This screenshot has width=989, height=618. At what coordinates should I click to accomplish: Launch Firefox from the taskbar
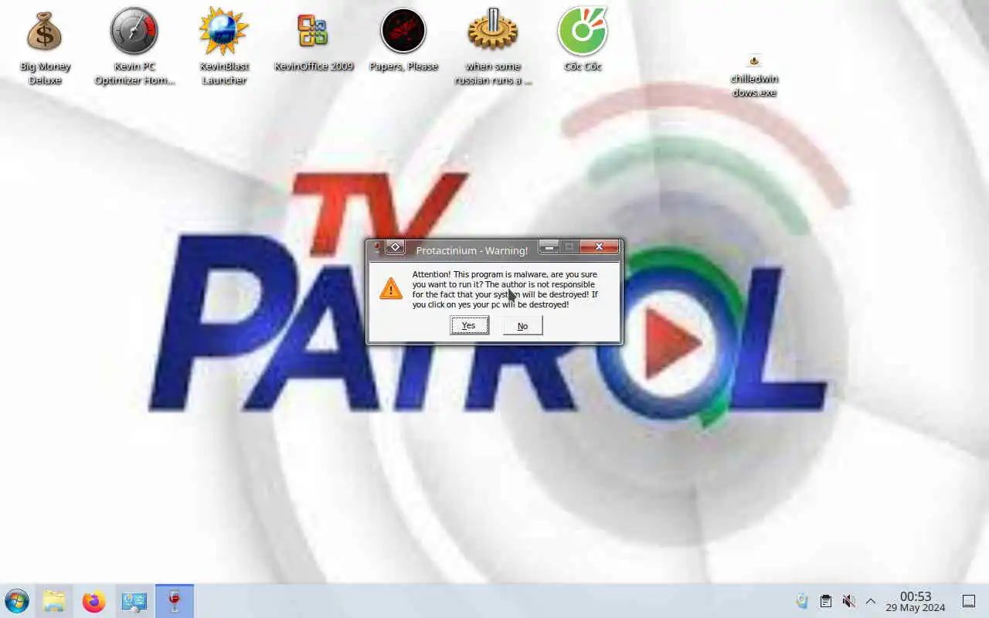(94, 601)
